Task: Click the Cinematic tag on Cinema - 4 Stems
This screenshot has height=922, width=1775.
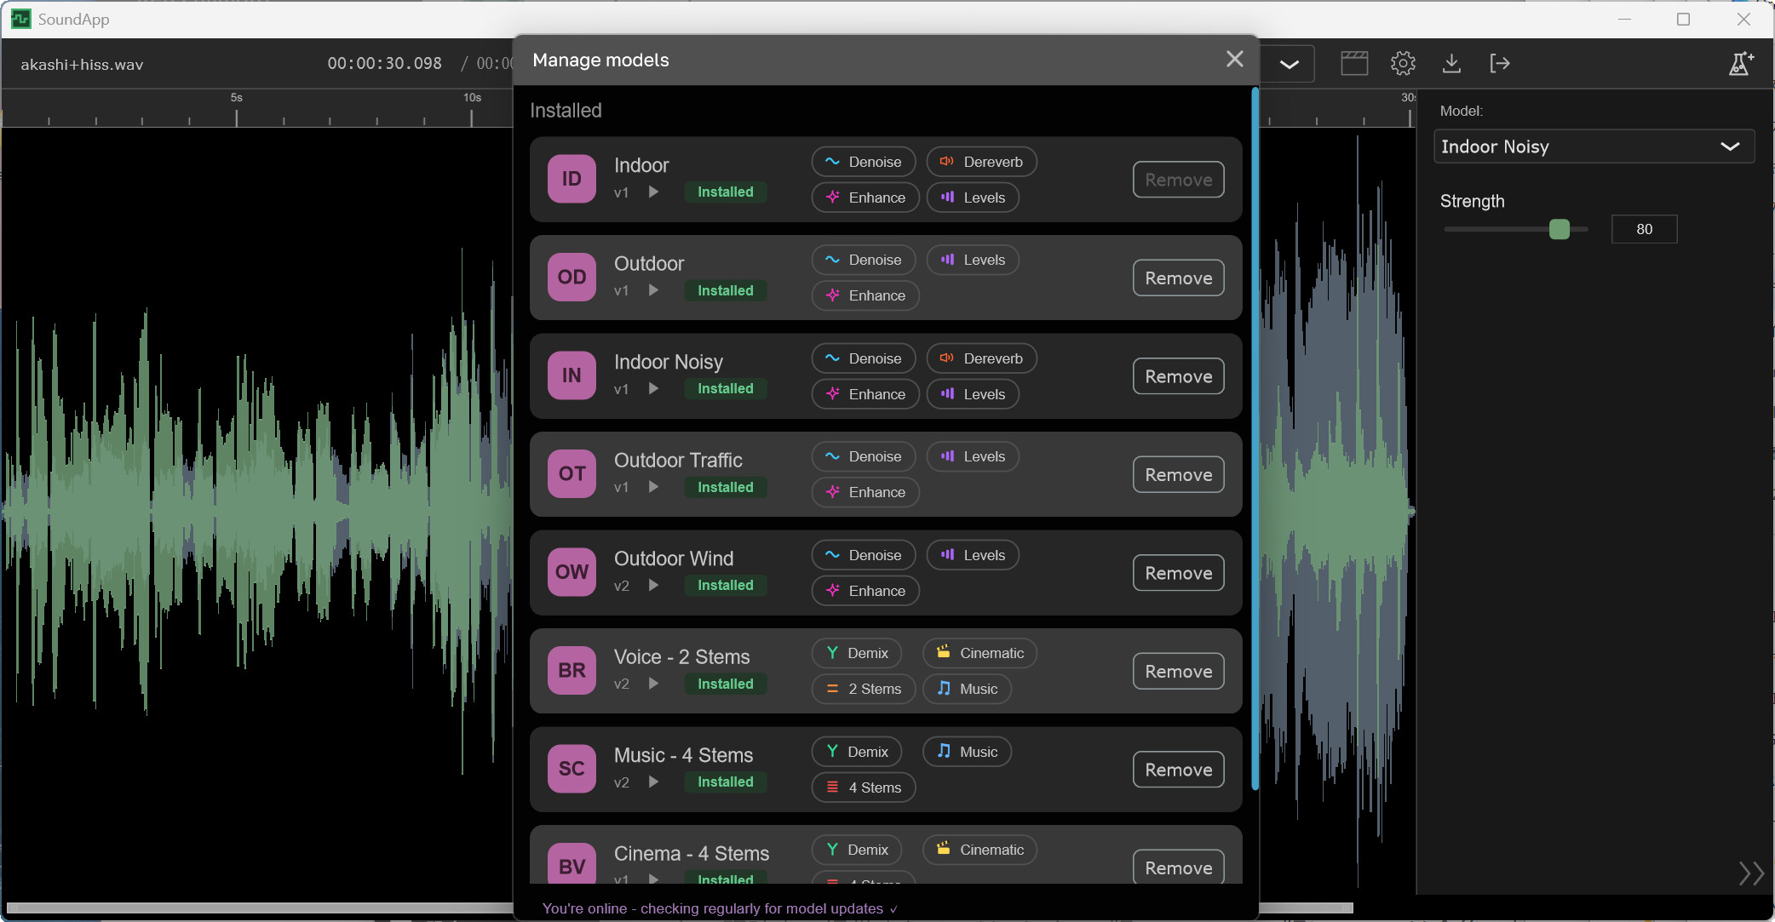Action: (x=979, y=850)
